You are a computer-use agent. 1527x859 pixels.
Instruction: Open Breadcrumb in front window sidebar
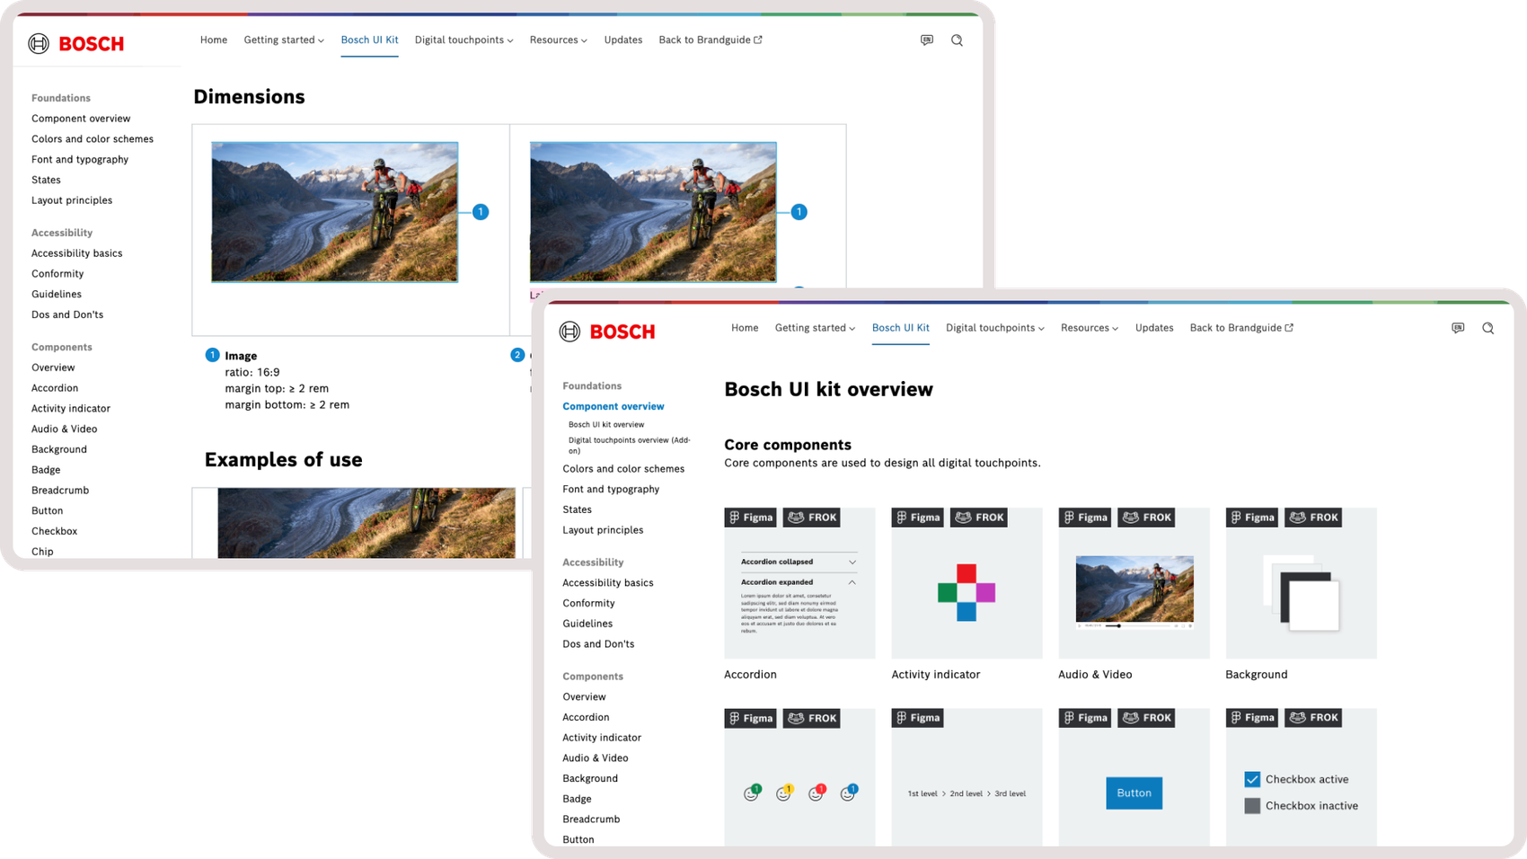click(591, 819)
